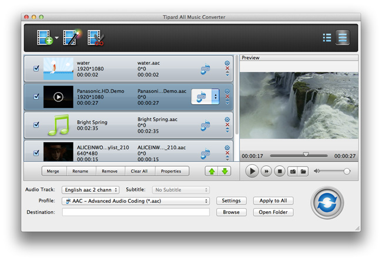Click the large Convert round button
This screenshot has width=382, height=261.
coord(327,202)
